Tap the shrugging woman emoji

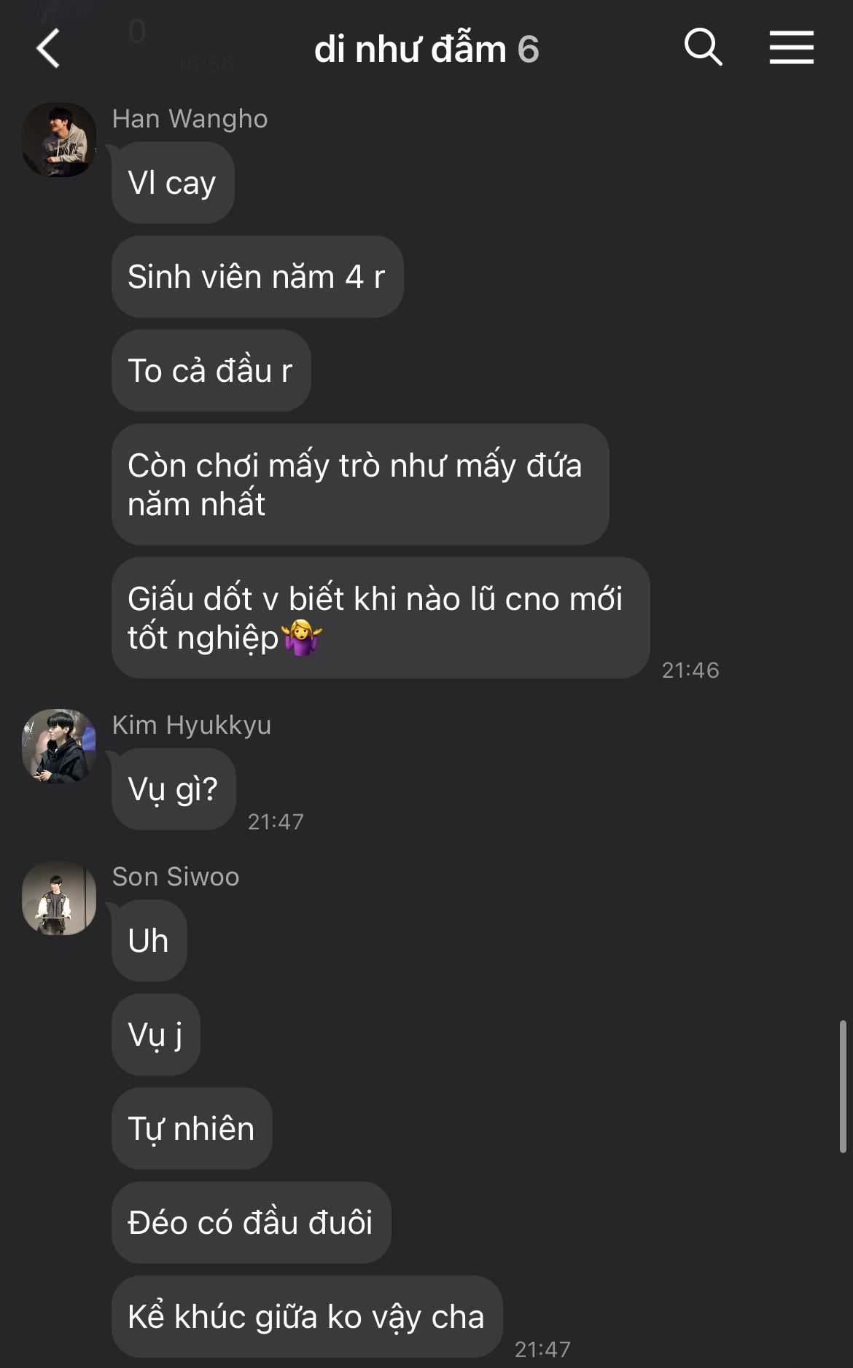(x=302, y=637)
